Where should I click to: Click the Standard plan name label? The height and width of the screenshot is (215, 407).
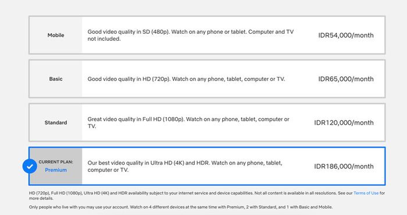(56, 122)
